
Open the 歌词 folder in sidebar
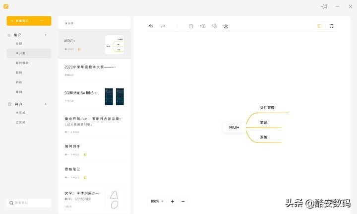click(19, 92)
